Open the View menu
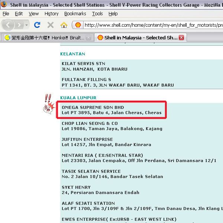This screenshot has width=223, height=223. pyautogui.click(x=34, y=14)
